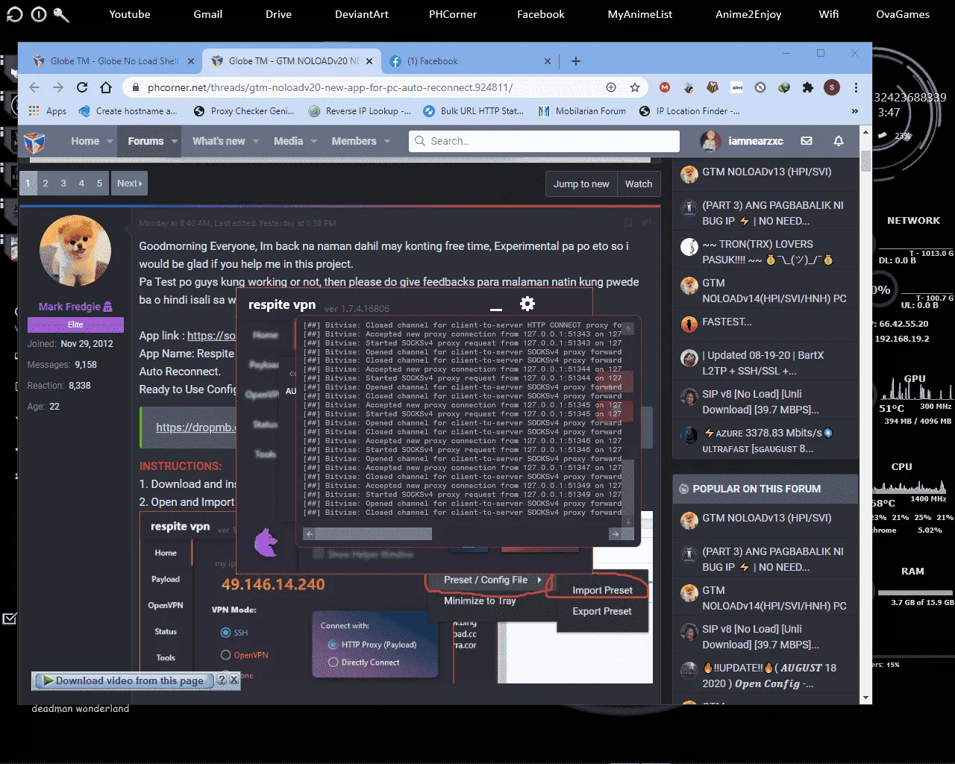Close the Download video bar
955x764 pixels.
tap(234, 680)
